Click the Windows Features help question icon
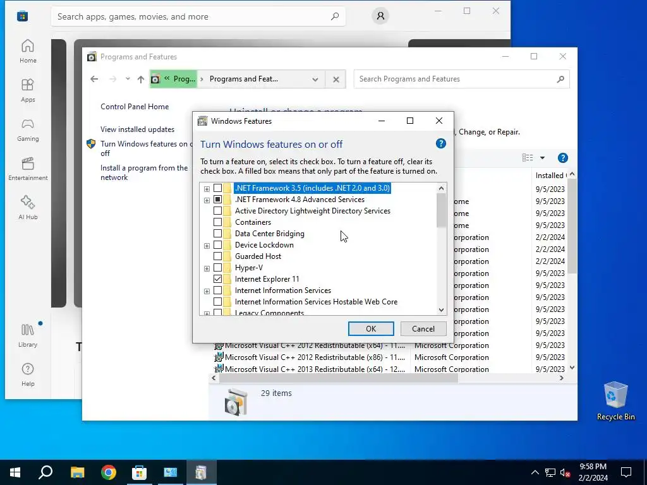Image resolution: width=647 pixels, height=485 pixels. [440, 143]
